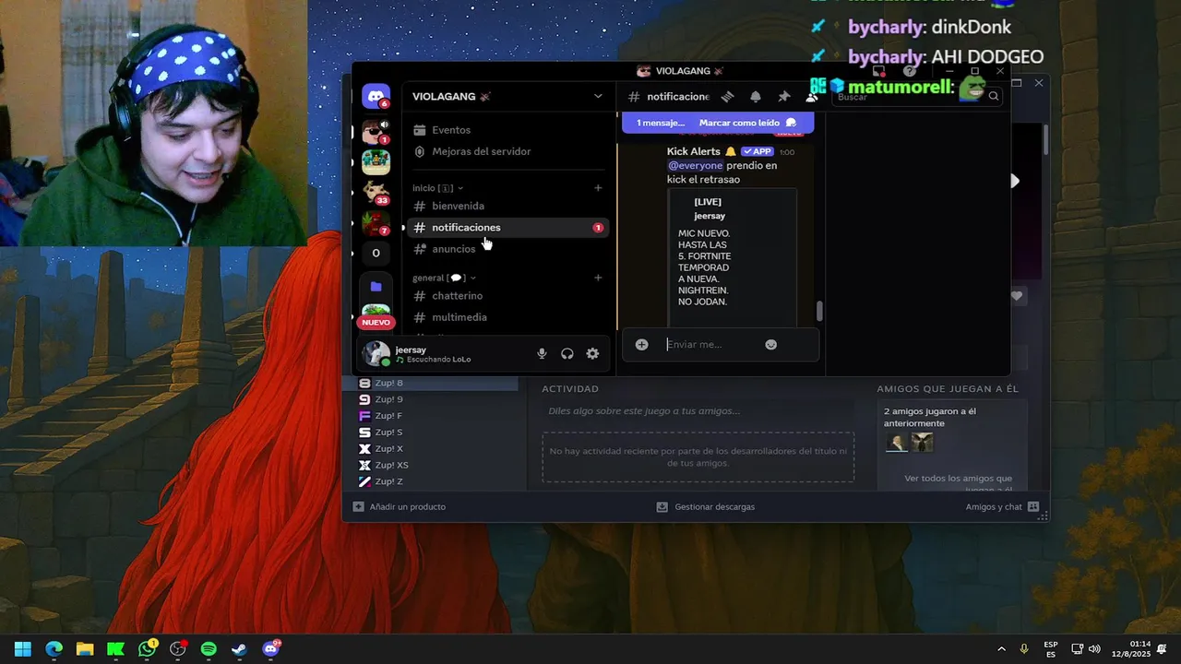Image resolution: width=1181 pixels, height=664 pixels.
Task: Open the server labeled O
Action: pos(376,253)
